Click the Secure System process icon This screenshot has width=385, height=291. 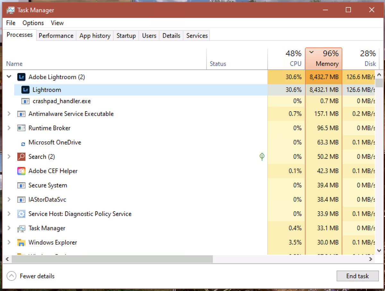pos(21,186)
